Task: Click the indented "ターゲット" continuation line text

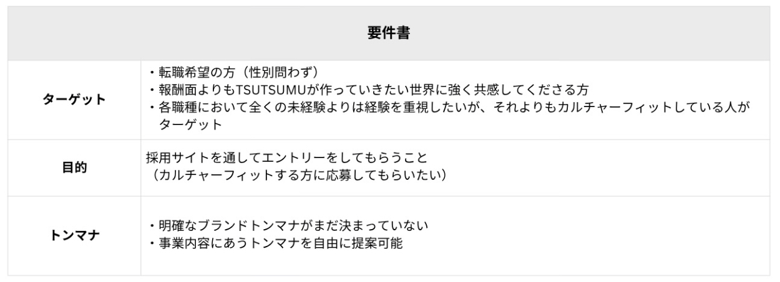Action: click(190, 123)
